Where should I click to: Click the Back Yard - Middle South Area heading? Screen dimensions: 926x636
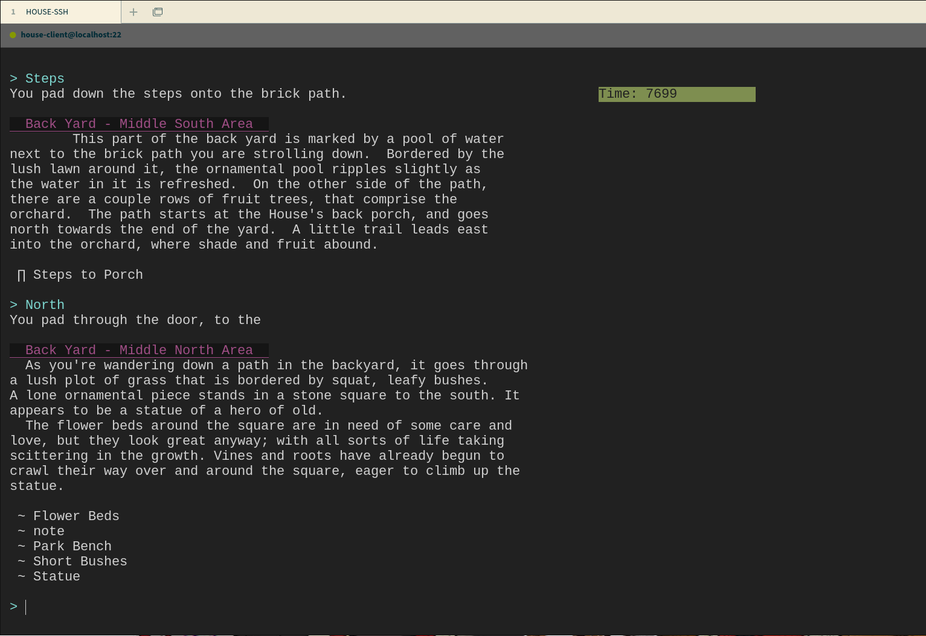coord(139,124)
